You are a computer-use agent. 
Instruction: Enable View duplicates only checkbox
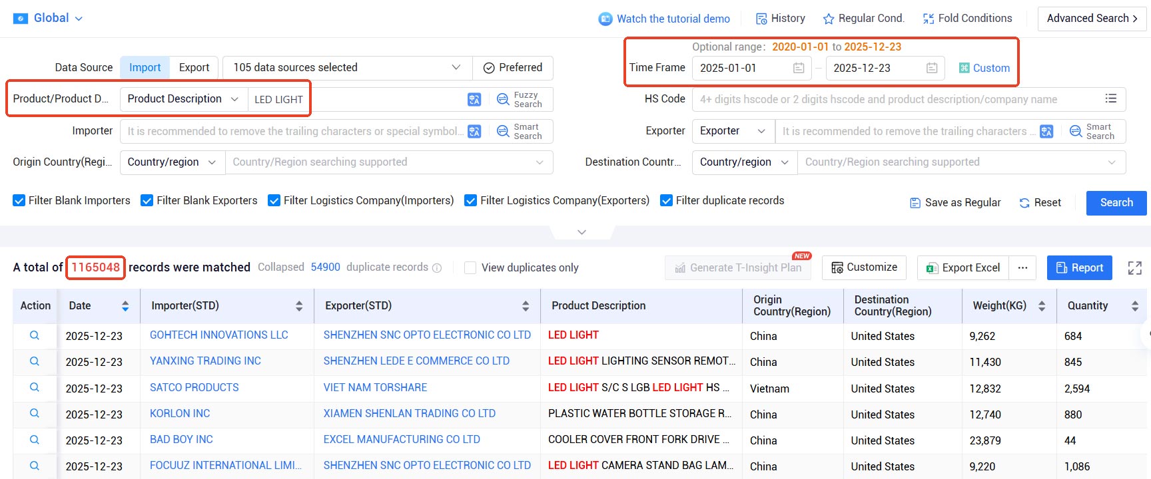point(470,267)
